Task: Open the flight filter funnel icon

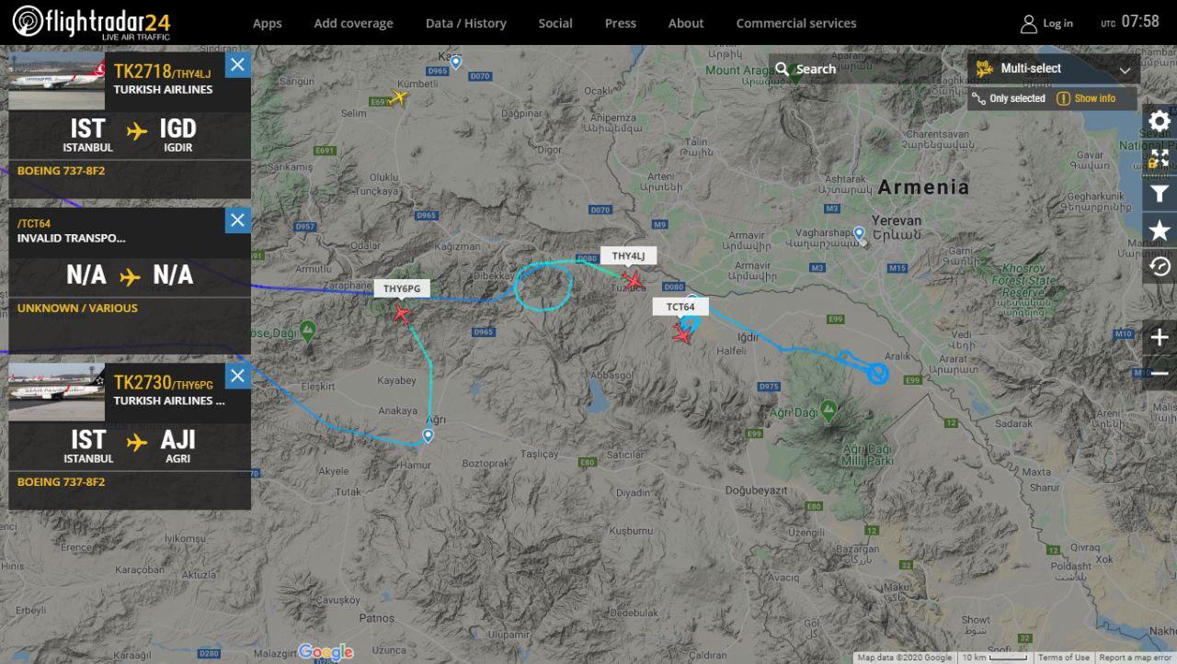Action: coord(1160,194)
